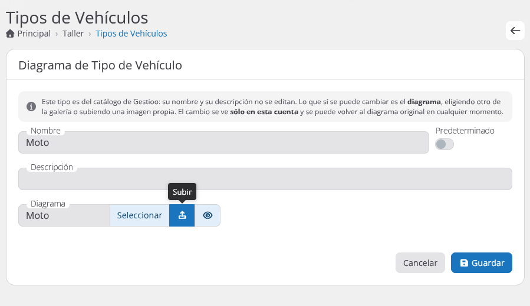Open the Principal breadcrumb link
530x306 pixels.
point(34,34)
